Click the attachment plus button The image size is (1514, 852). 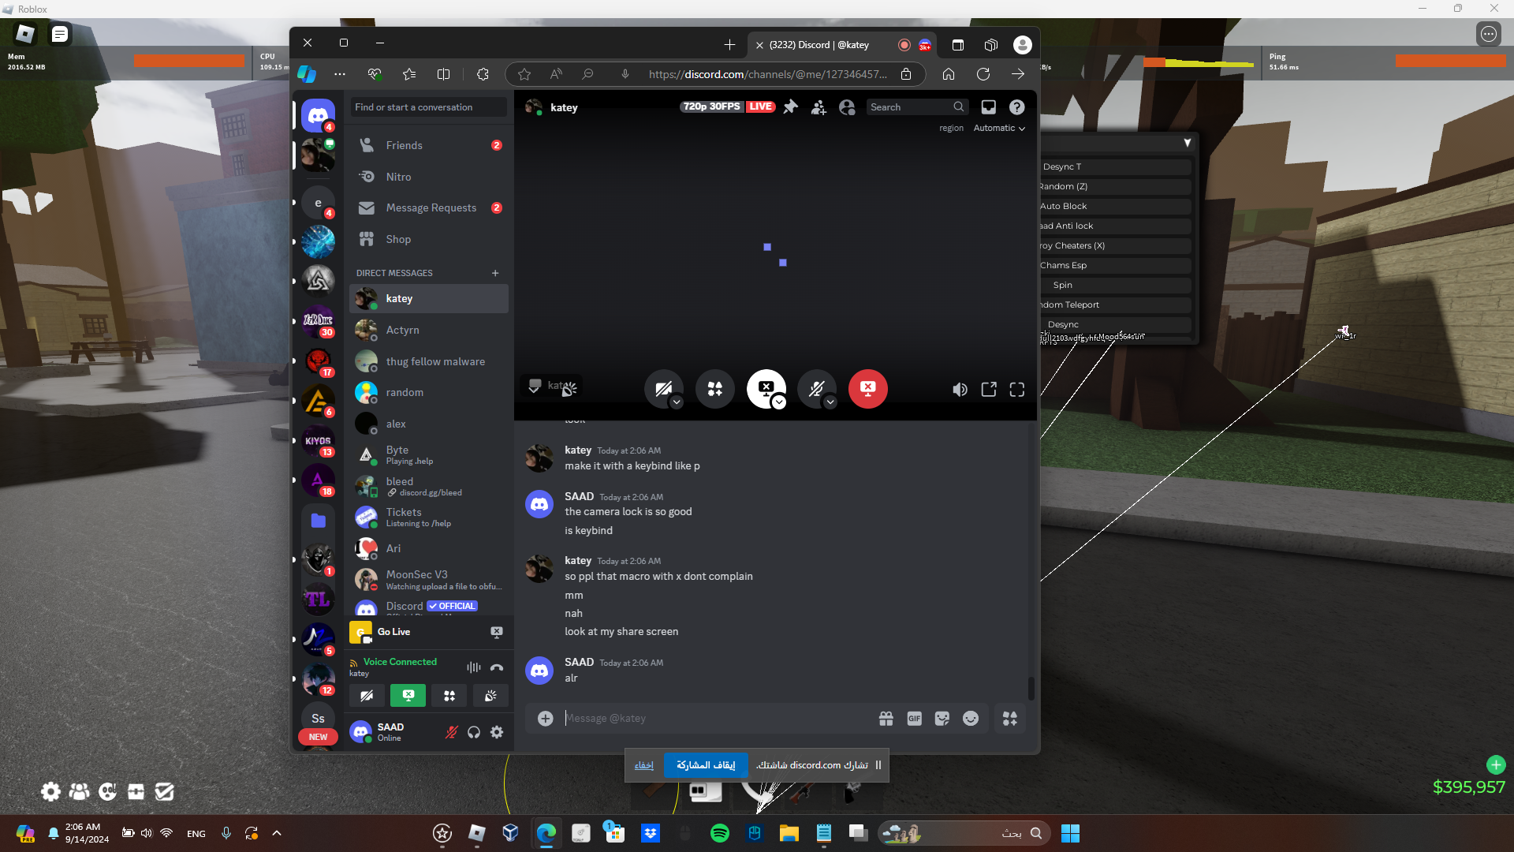click(x=545, y=719)
